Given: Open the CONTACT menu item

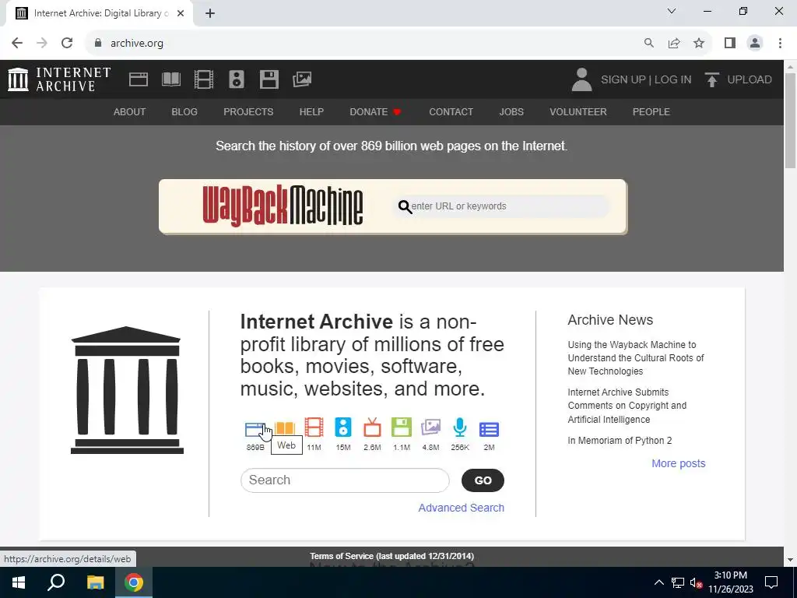Looking at the screenshot, I should (x=451, y=112).
